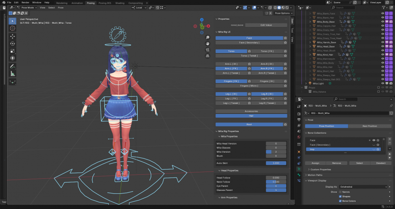Activate the Cursor tool

12,28
